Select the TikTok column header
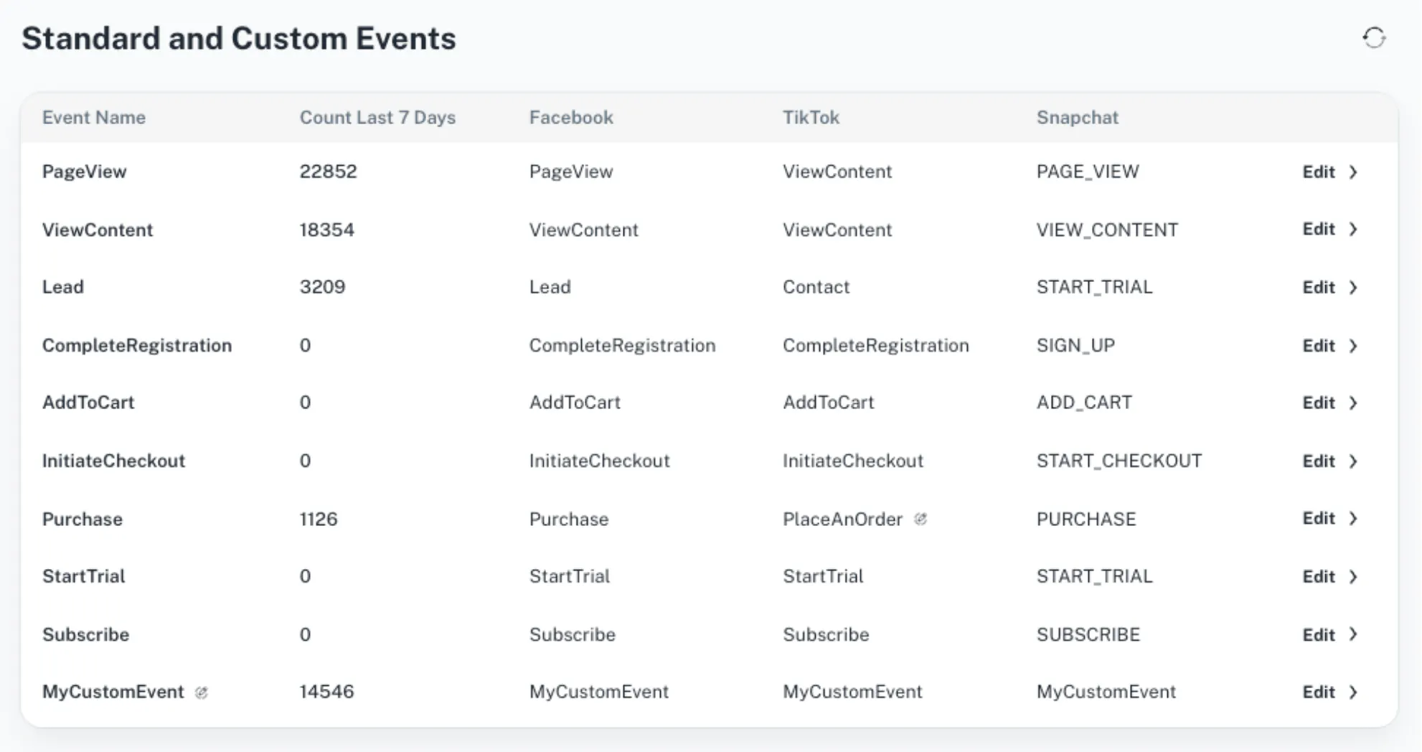This screenshot has width=1422, height=752. 811,118
